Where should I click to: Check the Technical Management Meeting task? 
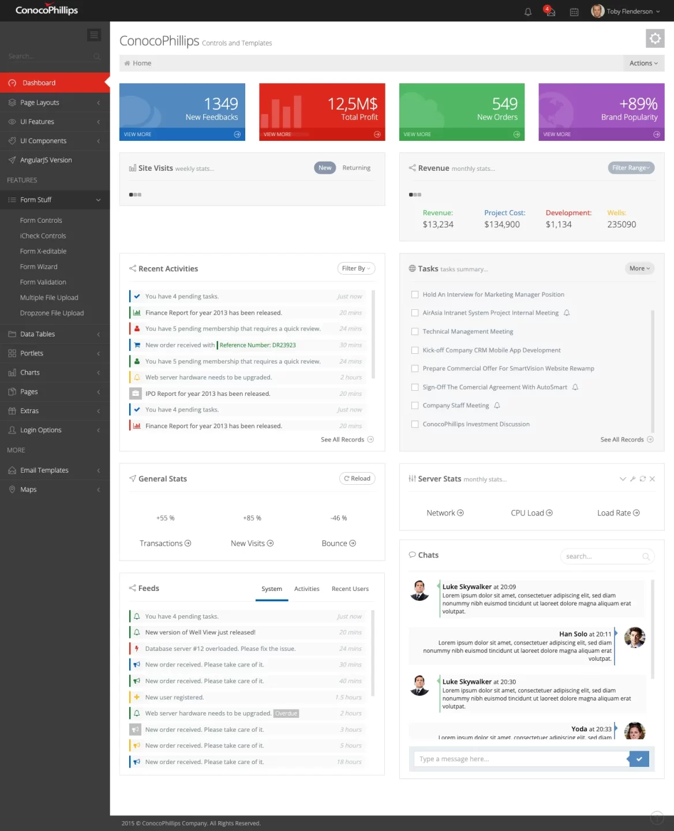point(415,332)
